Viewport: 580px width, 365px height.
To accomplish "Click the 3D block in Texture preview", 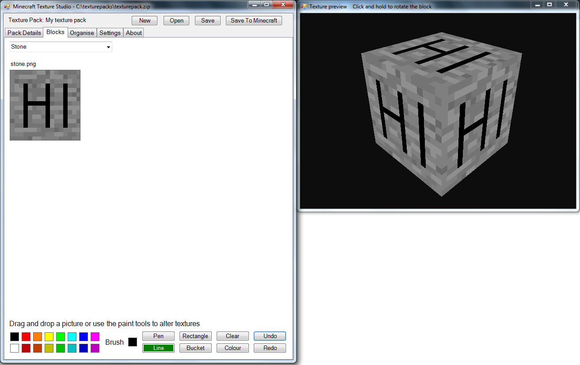I will (441, 114).
